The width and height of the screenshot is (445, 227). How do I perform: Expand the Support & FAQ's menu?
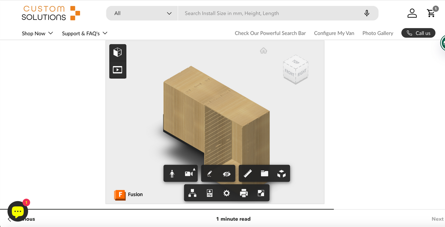click(85, 33)
